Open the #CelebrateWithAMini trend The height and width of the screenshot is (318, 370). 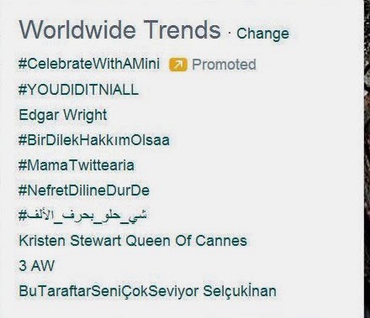[89, 64]
